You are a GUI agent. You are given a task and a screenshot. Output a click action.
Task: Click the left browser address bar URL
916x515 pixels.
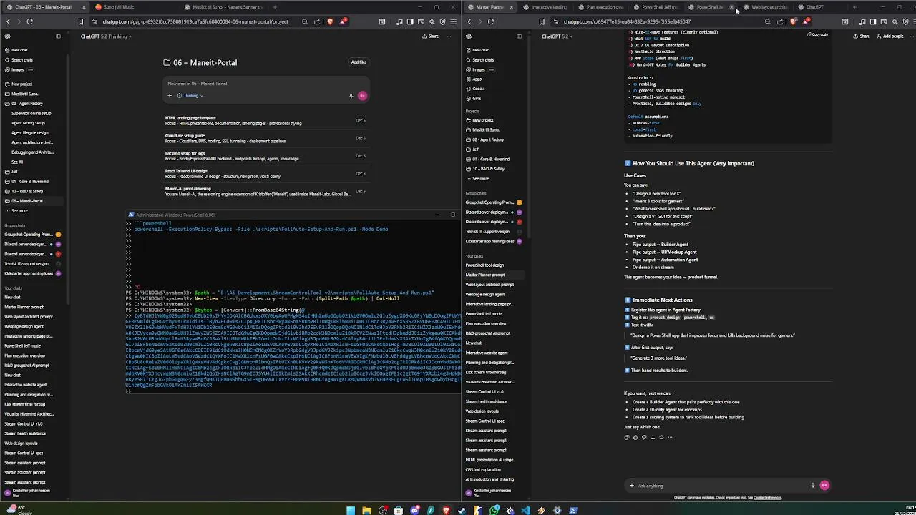click(x=195, y=21)
